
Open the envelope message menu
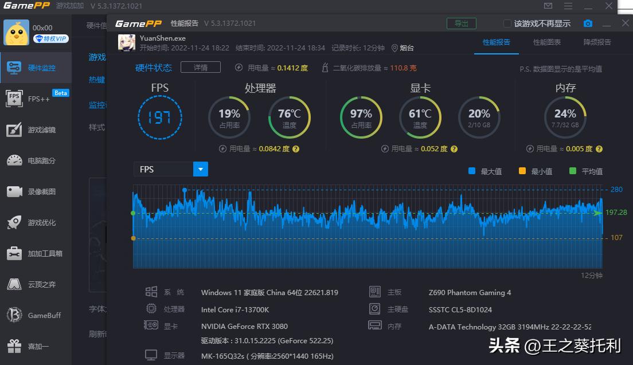click(548, 6)
